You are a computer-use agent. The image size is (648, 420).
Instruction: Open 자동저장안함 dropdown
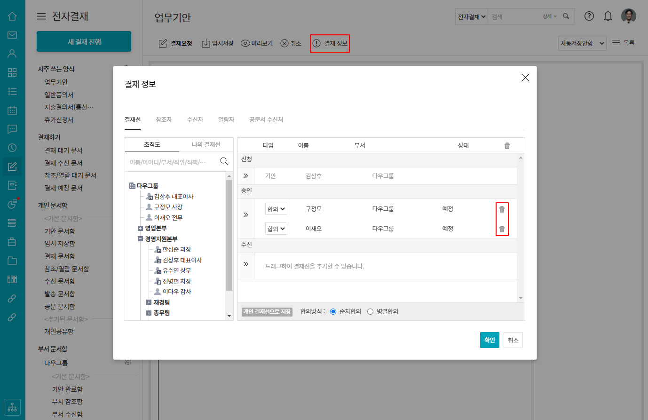click(582, 43)
